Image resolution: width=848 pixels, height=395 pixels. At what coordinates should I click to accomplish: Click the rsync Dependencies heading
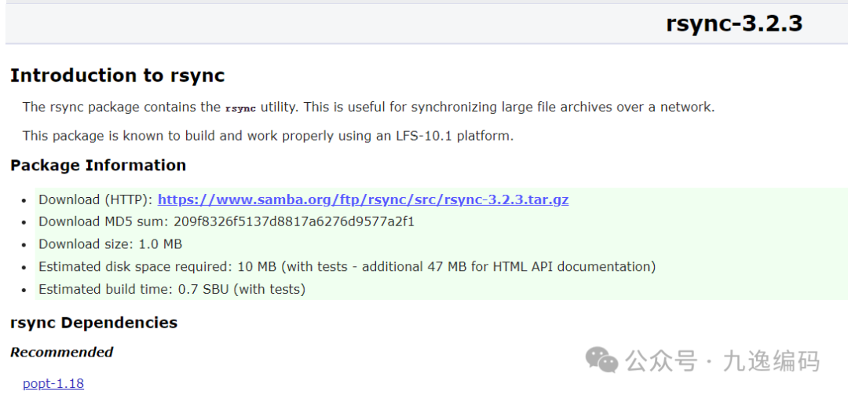[93, 323]
